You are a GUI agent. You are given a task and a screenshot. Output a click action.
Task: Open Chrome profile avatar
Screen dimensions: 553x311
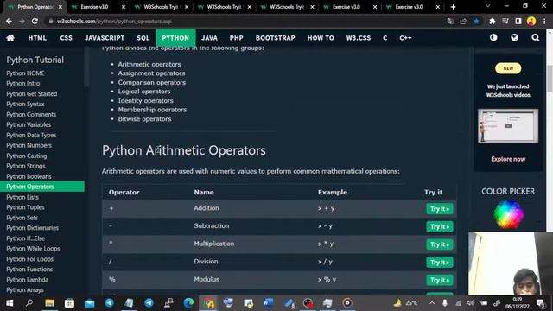pos(531,21)
